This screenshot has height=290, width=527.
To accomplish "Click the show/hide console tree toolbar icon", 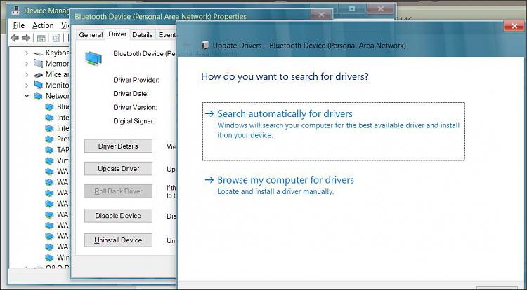I will (41, 38).
